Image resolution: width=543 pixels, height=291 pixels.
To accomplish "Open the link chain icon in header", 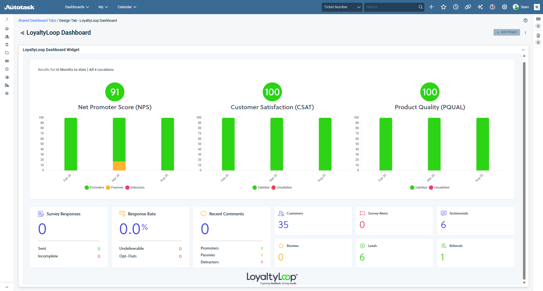I will tap(468, 7).
